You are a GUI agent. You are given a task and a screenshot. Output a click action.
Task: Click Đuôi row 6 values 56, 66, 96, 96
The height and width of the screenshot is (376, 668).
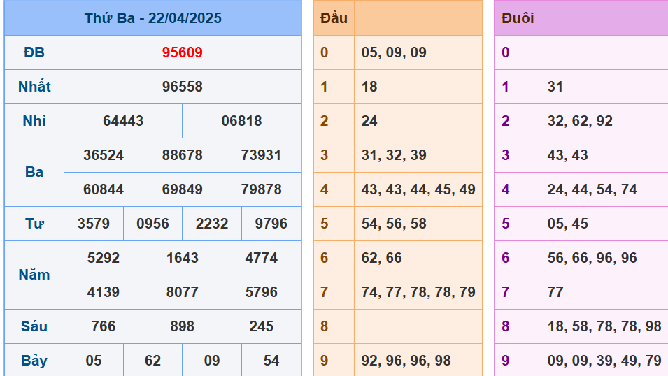592,258
